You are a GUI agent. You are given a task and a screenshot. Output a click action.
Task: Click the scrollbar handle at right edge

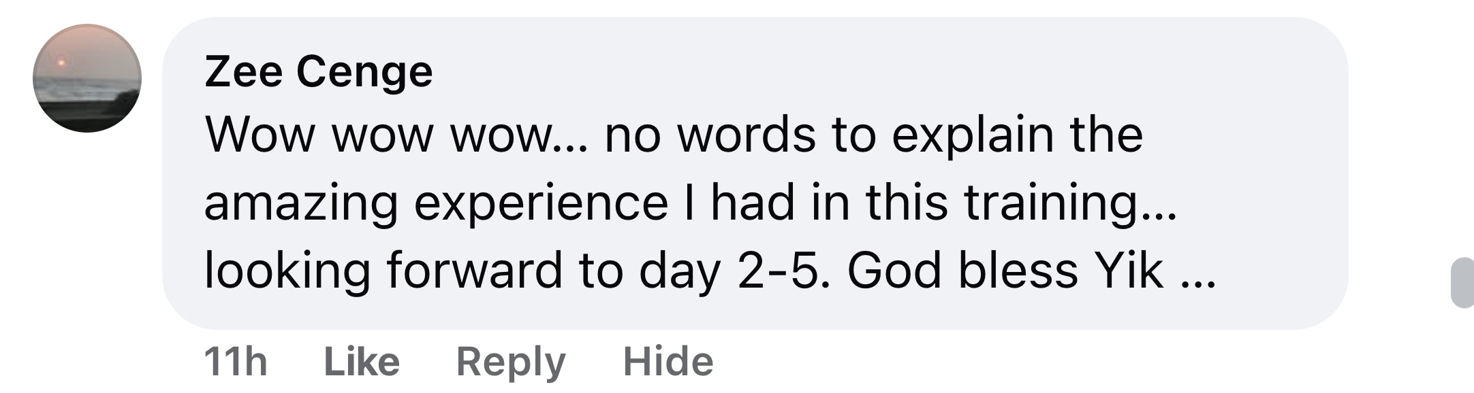click(1463, 282)
